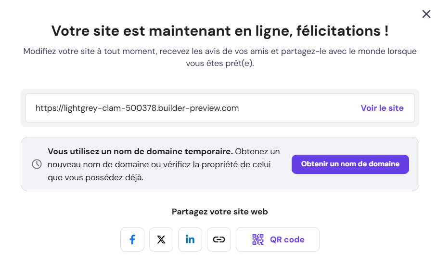Share the site on Facebook
437x266 pixels.
pos(132,239)
